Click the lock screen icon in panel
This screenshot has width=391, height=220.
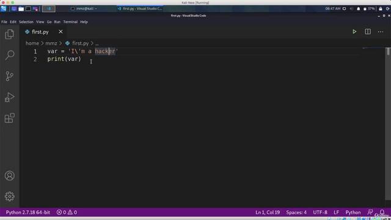pyautogui.click(x=381, y=9)
